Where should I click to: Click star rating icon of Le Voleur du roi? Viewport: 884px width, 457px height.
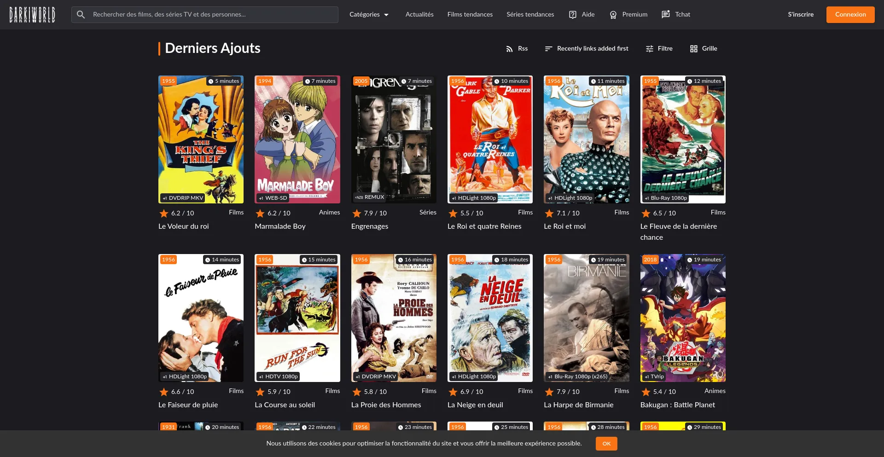[163, 213]
